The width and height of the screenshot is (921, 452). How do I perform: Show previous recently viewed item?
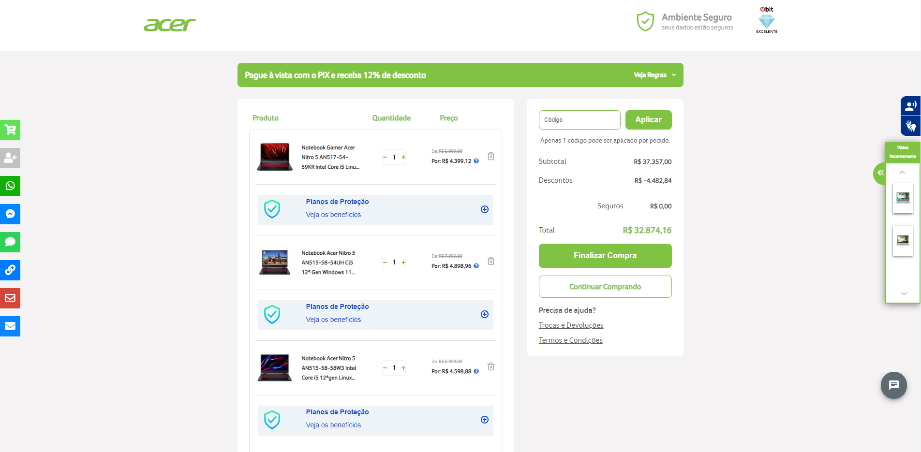pyautogui.click(x=902, y=173)
